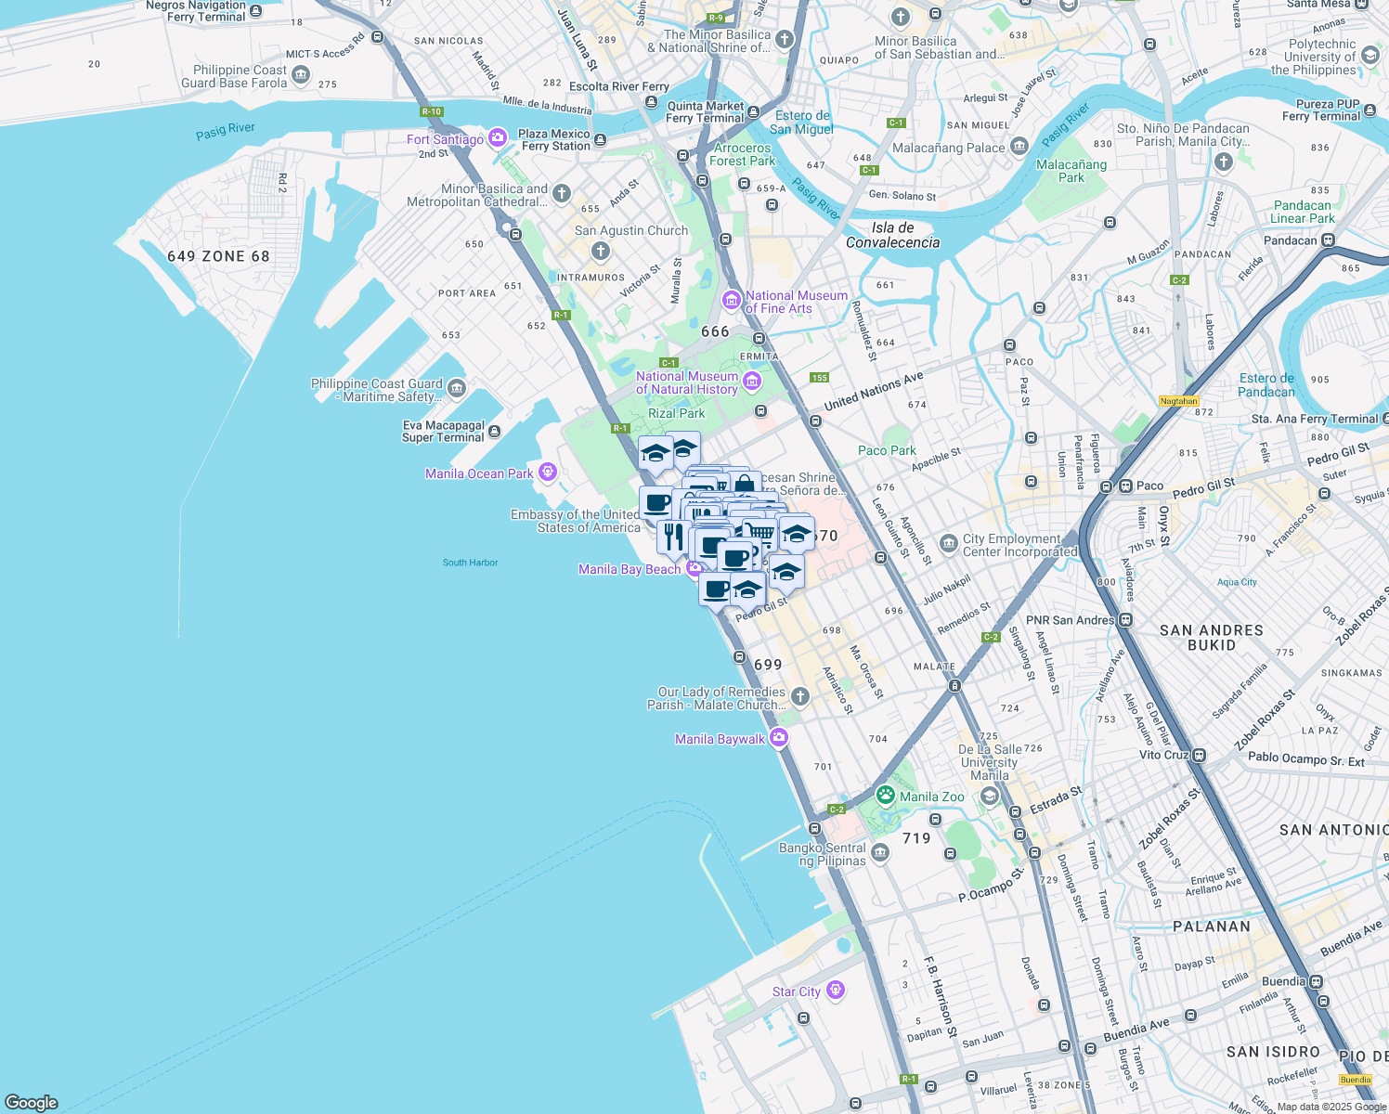Viewport: 1389px width, 1114px height.
Task: Click coffee cup marker beside the Embassy label
Action: tap(656, 503)
